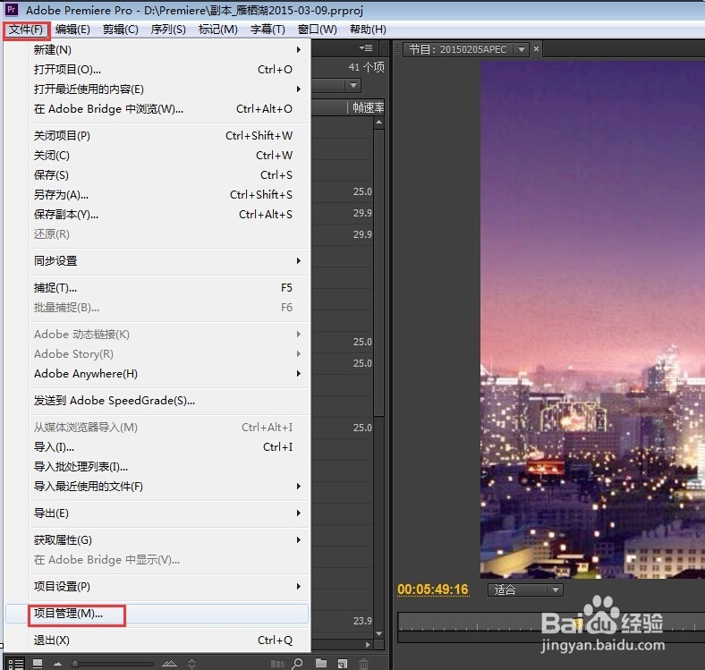Viewport: 705px width, 670px height.
Task: Open the 文件(F) menu
Action: tap(26, 30)
